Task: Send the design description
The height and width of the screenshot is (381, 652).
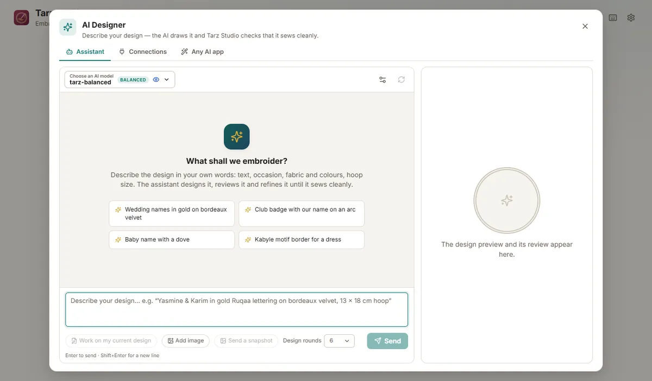Action: pyautogui.click(x=387, y=341)
